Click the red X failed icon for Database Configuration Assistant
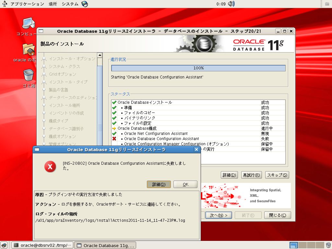 tap(114, 139)
